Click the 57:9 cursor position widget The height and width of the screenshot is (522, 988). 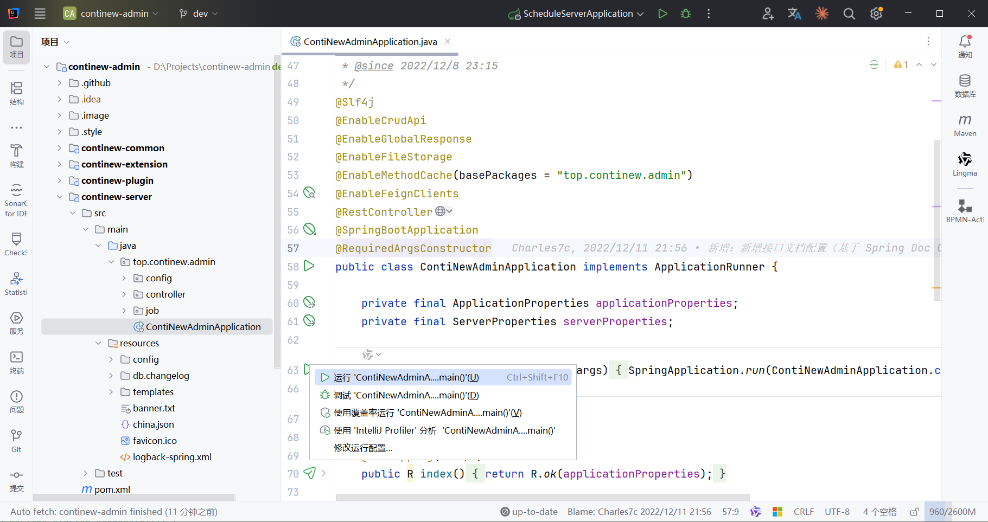(x=730, y=512)
